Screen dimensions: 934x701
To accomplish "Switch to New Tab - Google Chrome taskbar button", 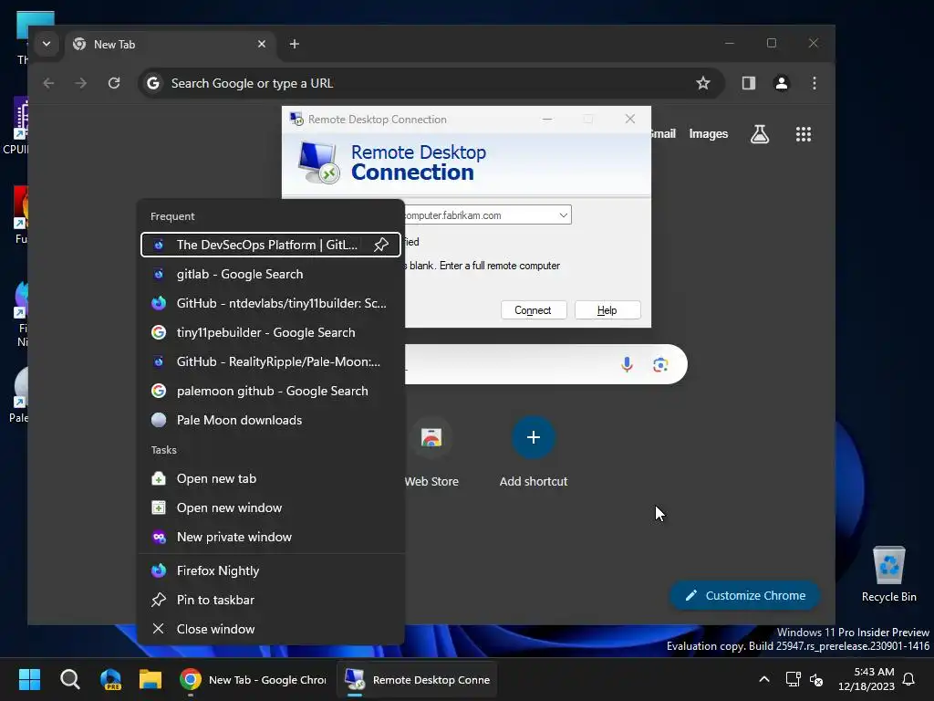I will 254,679.
